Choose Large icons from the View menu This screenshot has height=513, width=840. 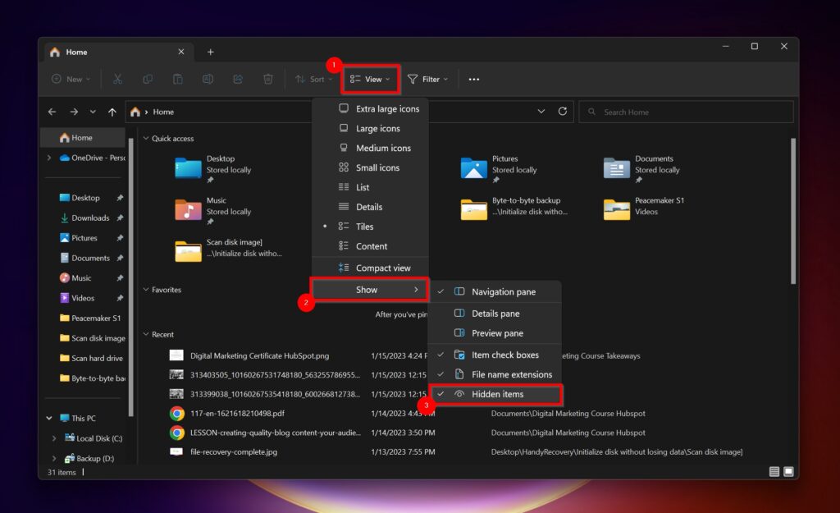(379, 128)
